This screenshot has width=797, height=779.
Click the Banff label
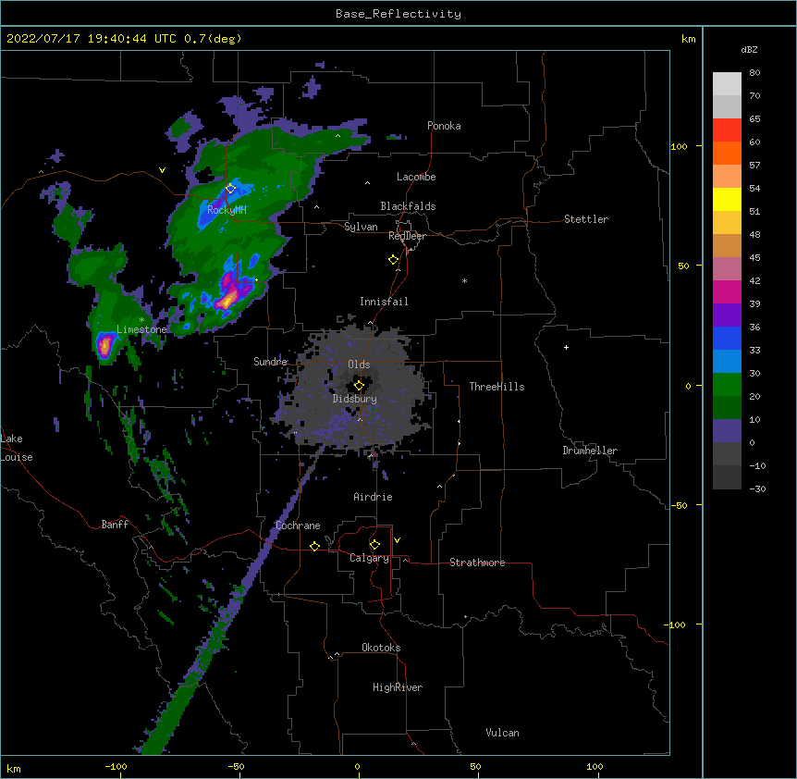click(x=115, y=525)
